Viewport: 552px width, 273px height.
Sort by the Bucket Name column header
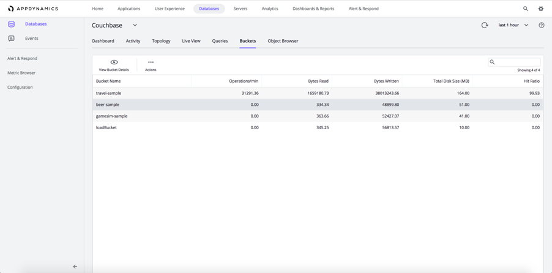tap(142, 81)
